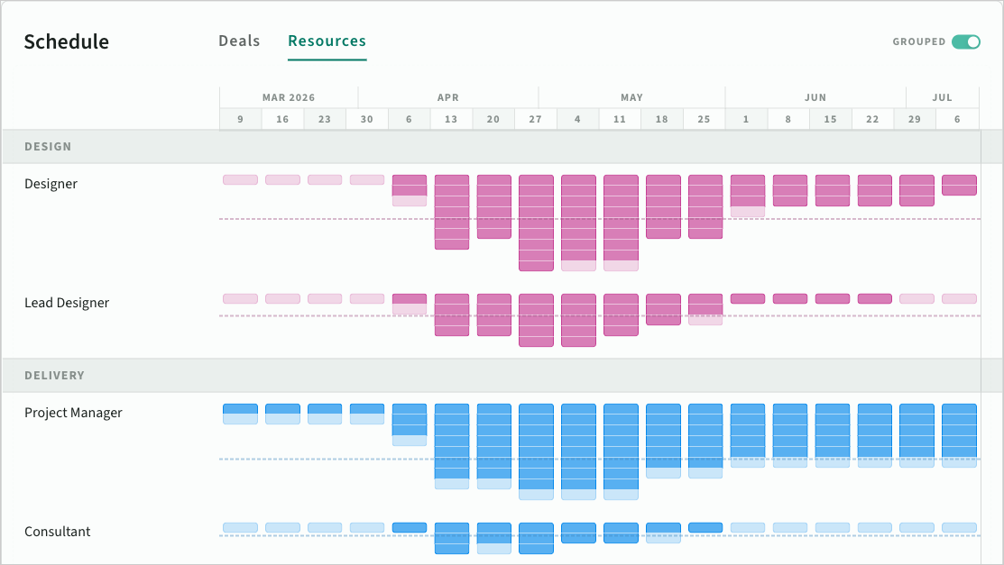Viewport: 1004px width, 565px height.
Task: Select the week 27 April column header
Action: (x=536, y=119)
